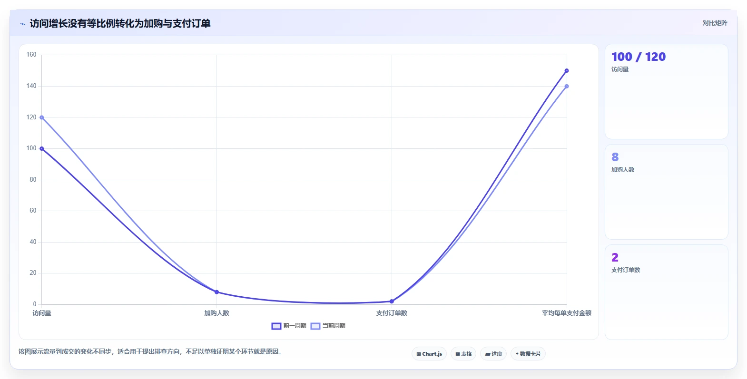This screenshot has width=747, height=379.
Task: Click the 当前周期 point at 平均每单支付金额 (140)
Action: point(567,87)
